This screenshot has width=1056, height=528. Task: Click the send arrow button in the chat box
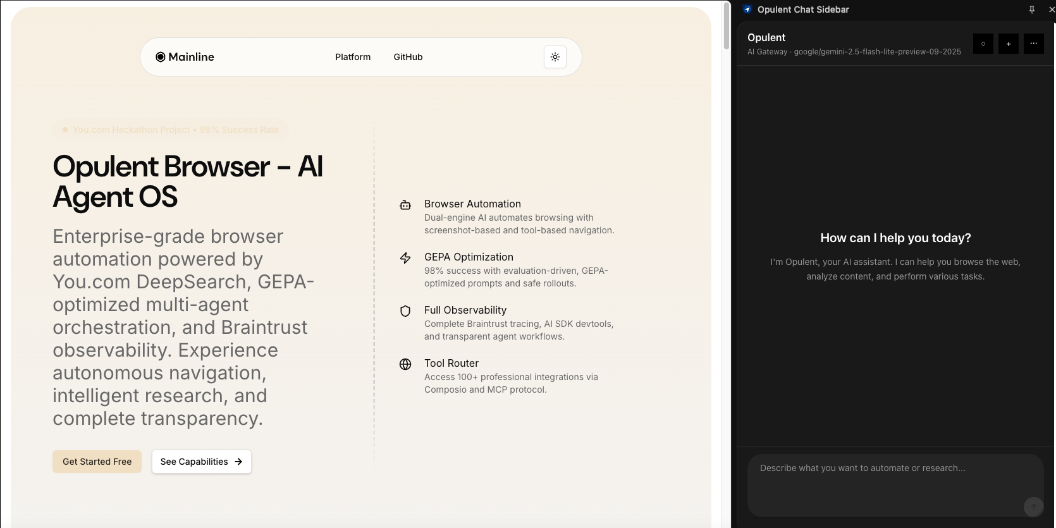pos(1033,507)
